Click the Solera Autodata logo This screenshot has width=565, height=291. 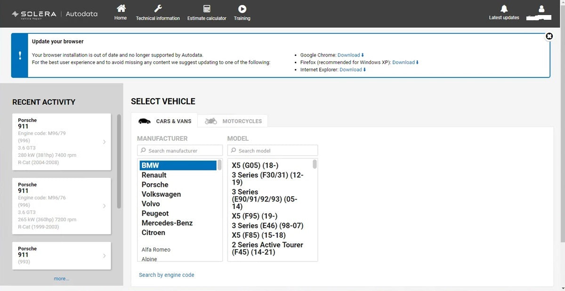[55, 14]
